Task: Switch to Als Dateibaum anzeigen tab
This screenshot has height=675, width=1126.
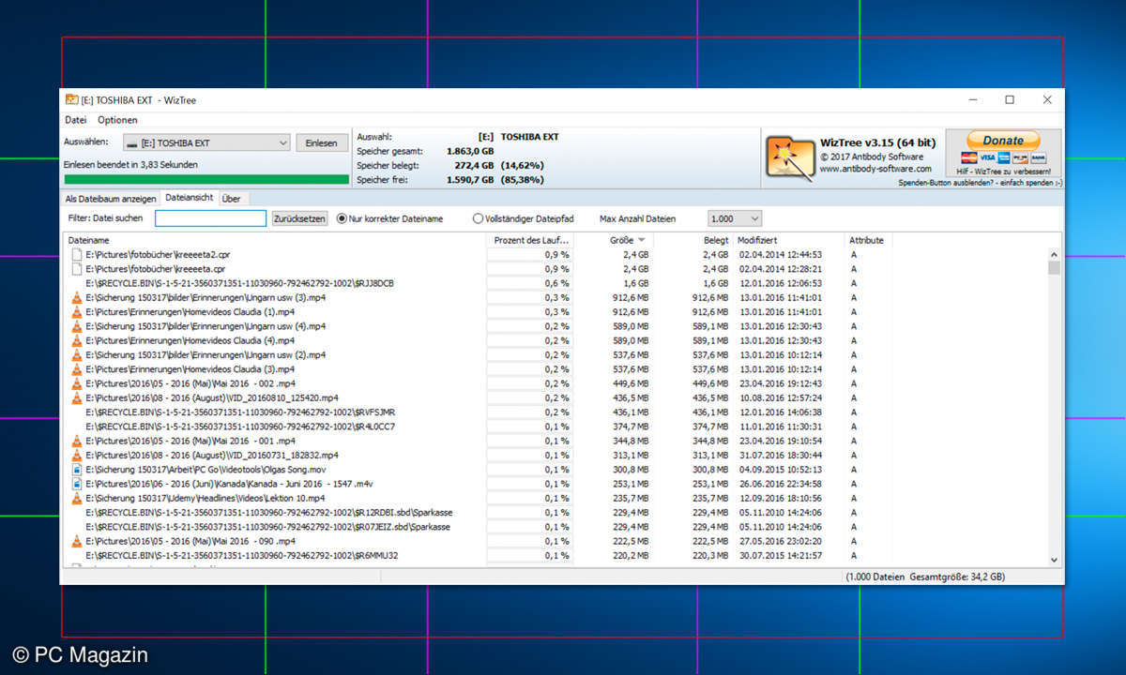Action: [x=110, y=199]
